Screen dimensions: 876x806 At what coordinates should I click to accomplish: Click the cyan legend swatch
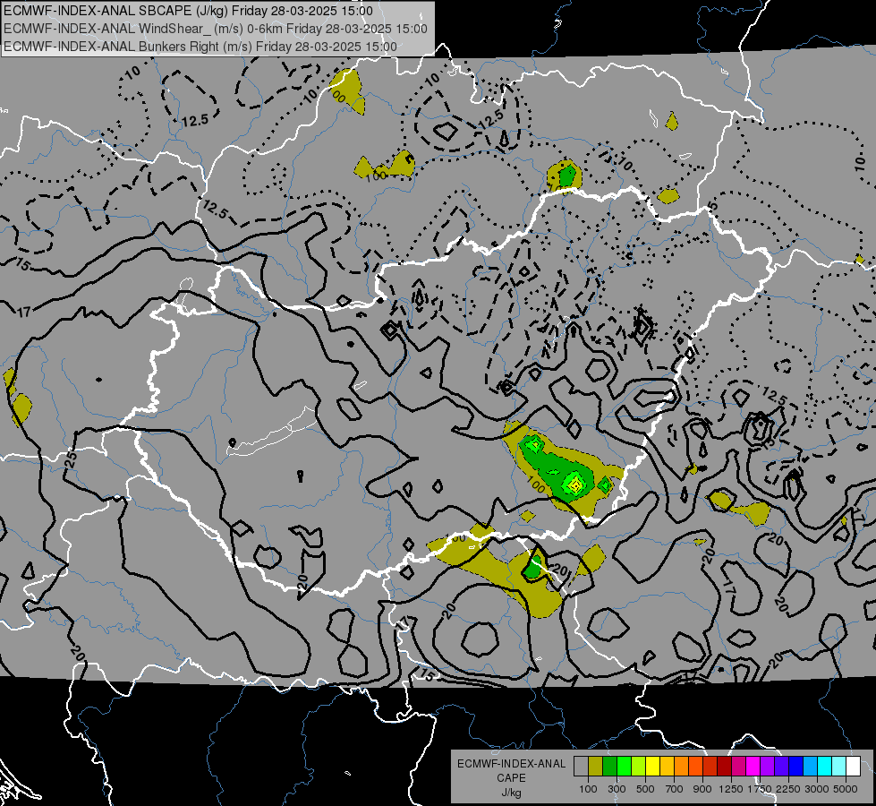point(825,767)
